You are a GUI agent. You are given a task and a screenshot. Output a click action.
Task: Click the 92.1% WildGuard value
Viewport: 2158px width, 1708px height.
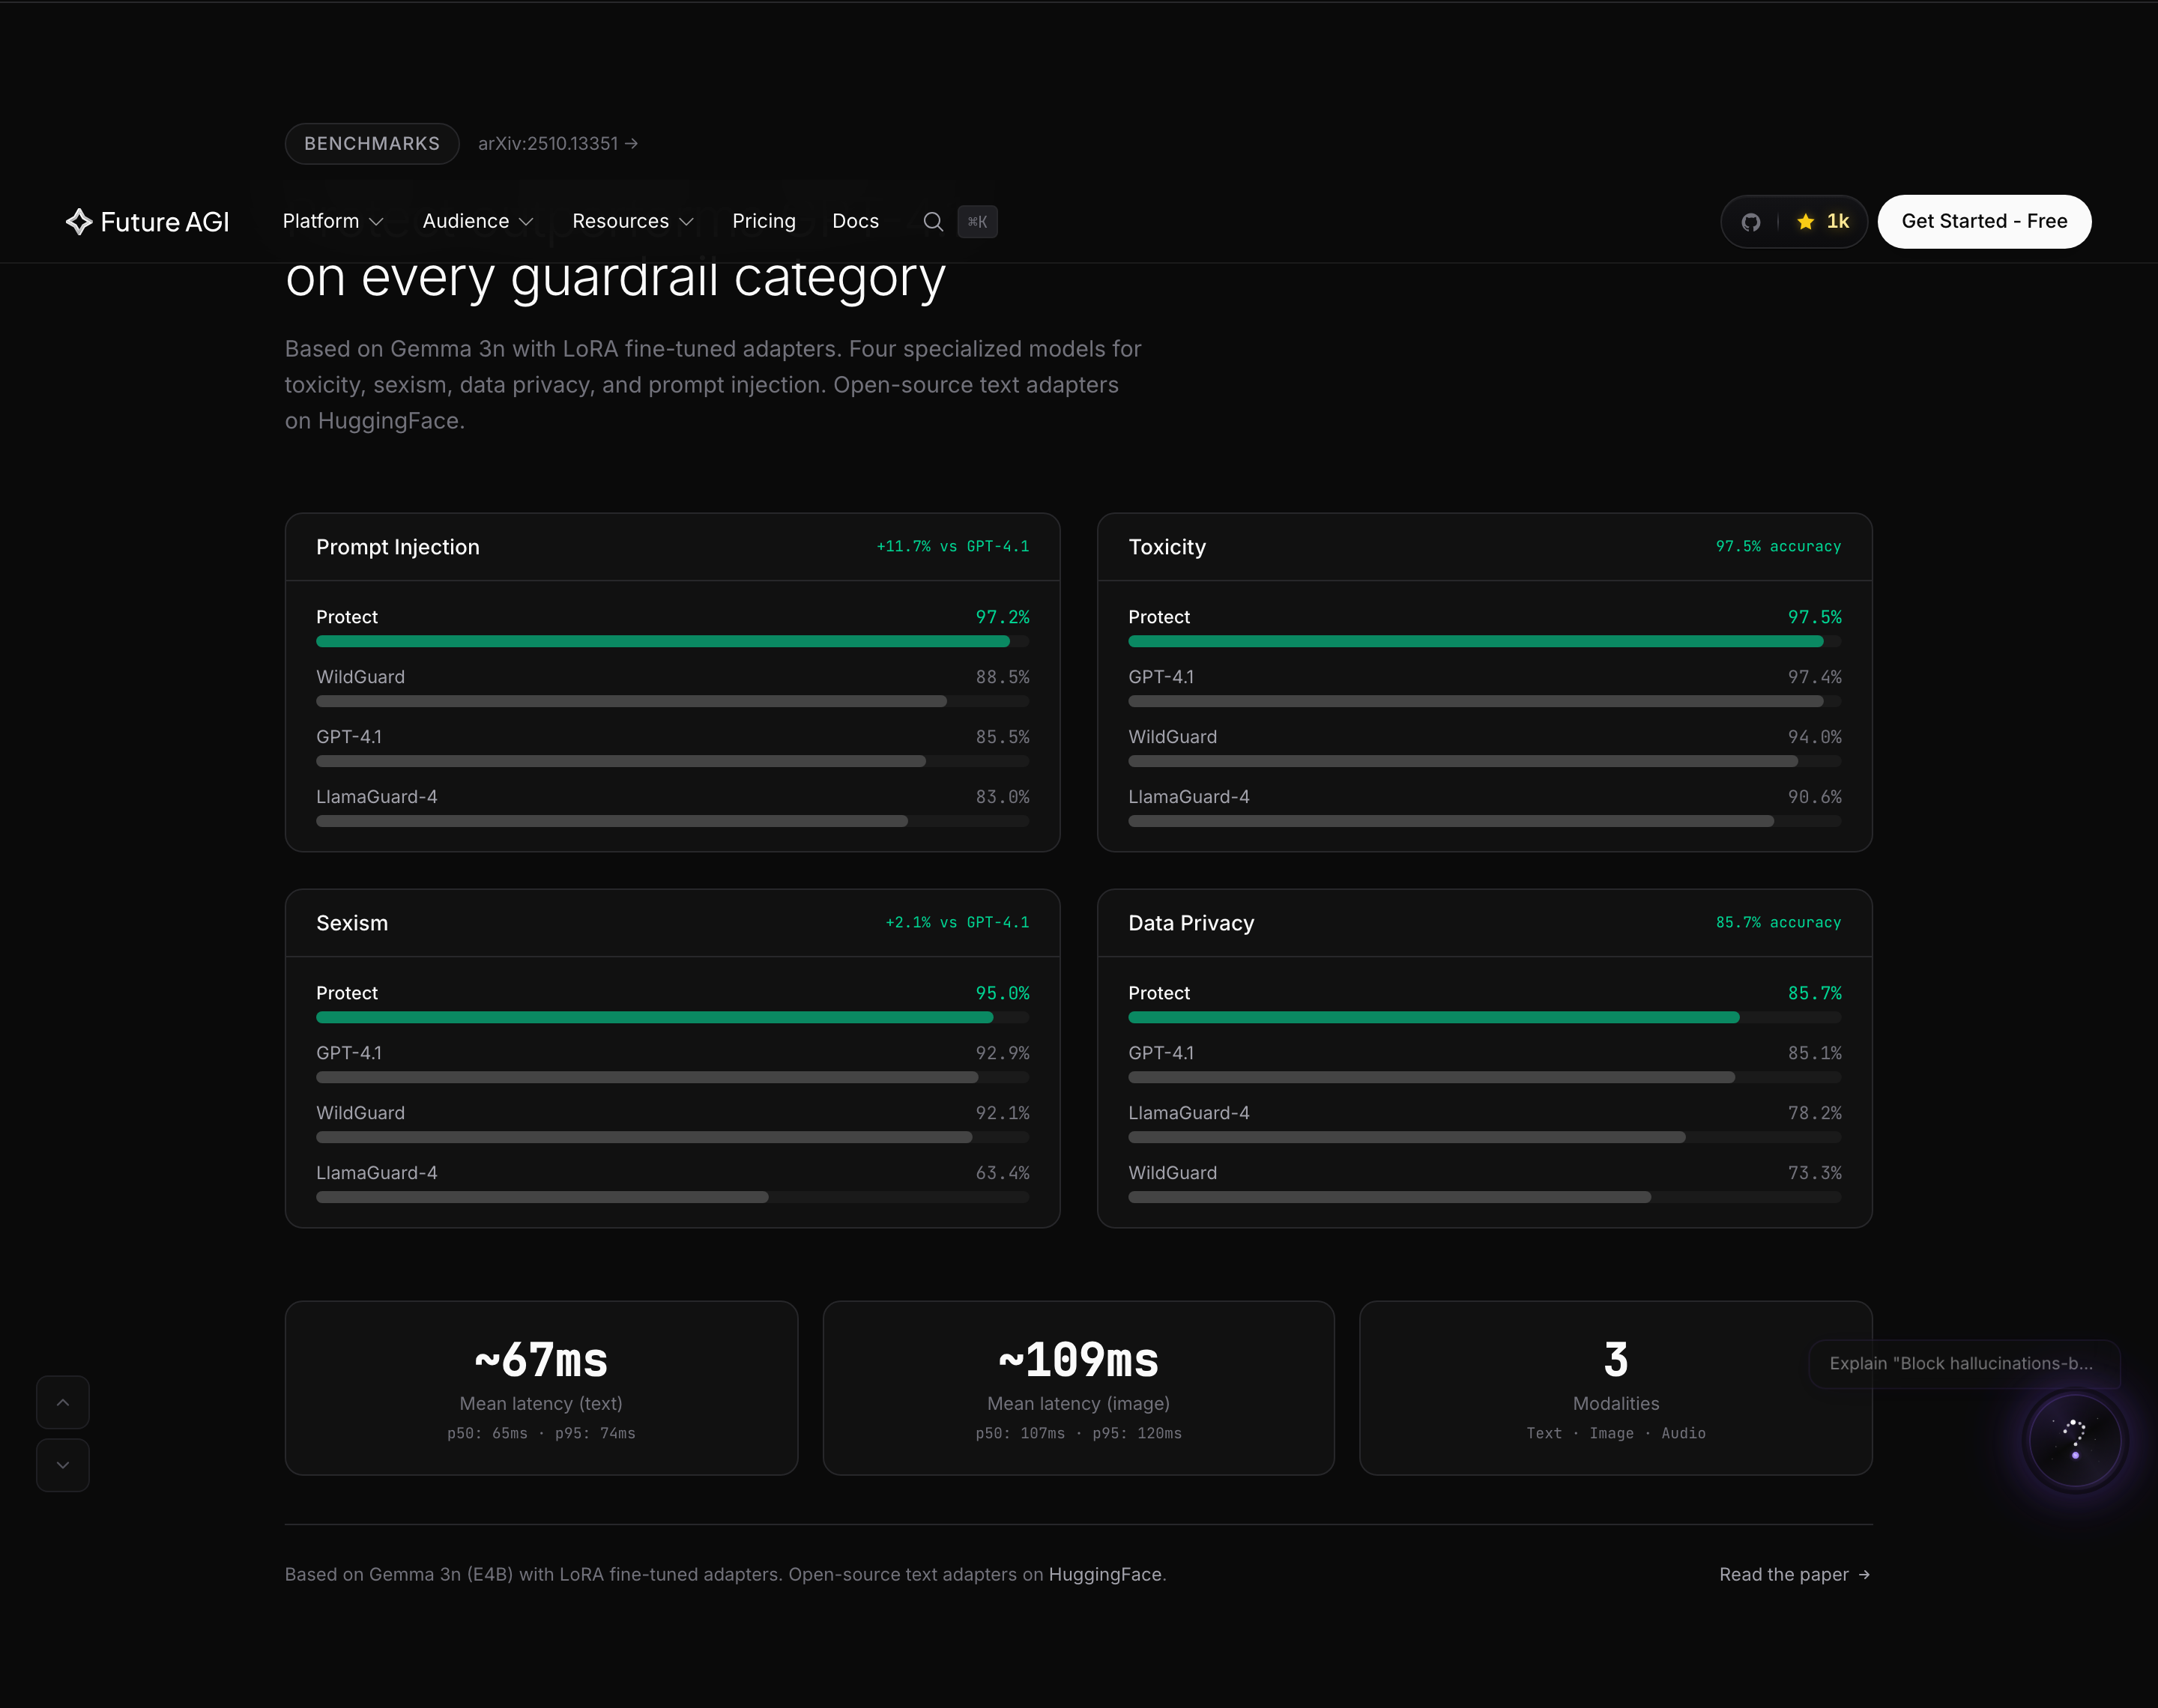[1002, 1113]
